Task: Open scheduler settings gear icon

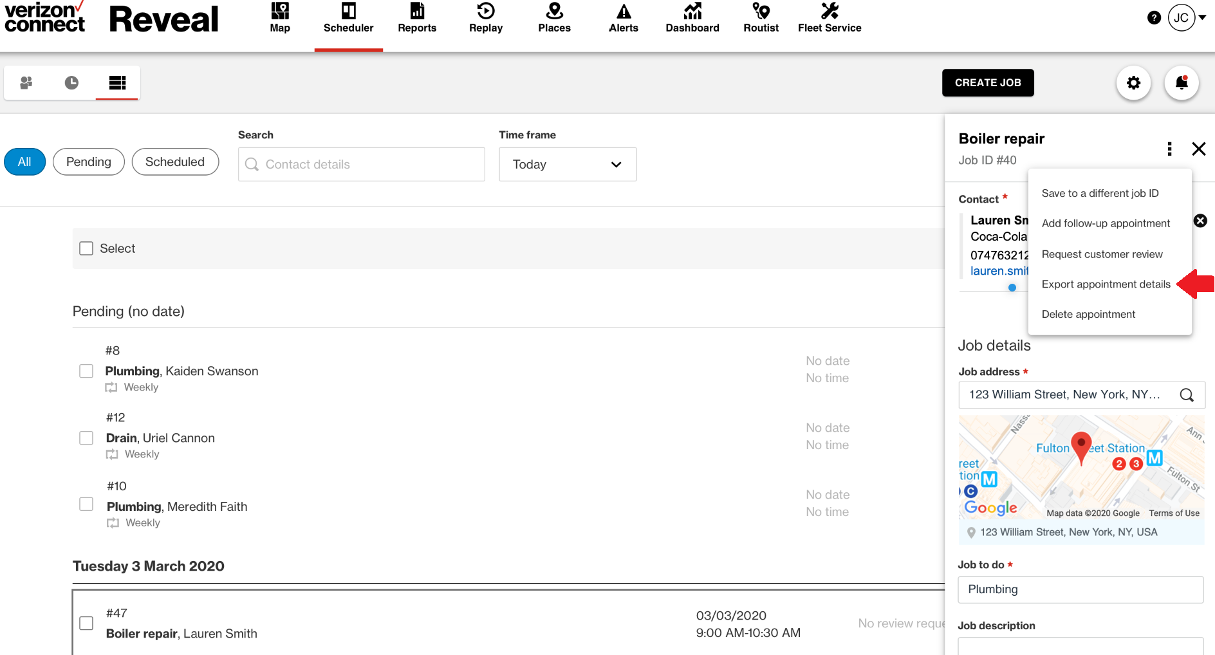Action: [x=1133, y=83]
